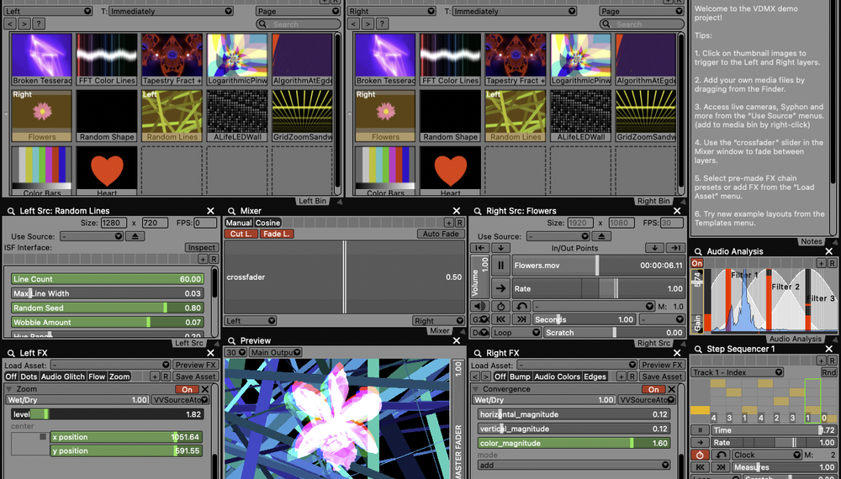Viewport: 841px width, 479px height.
Task: Toggle the Convergence effect On button
Action: [653, 389]
